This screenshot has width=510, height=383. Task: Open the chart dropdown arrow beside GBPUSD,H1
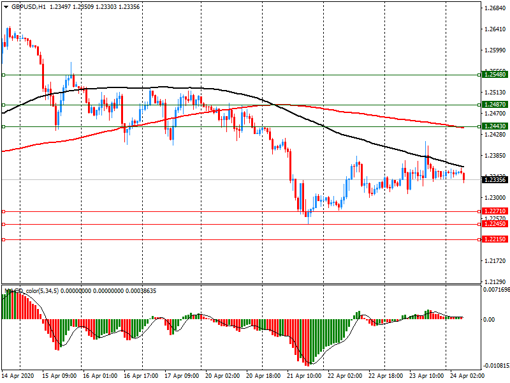click(x=6, y=7)
